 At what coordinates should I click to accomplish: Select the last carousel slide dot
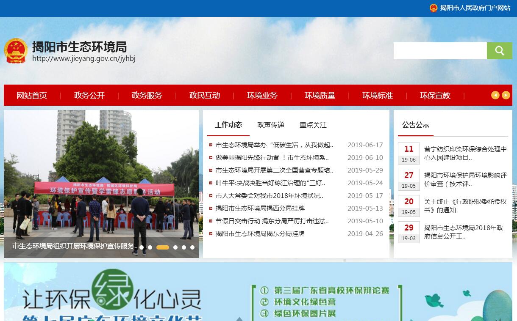click(192, 247)
